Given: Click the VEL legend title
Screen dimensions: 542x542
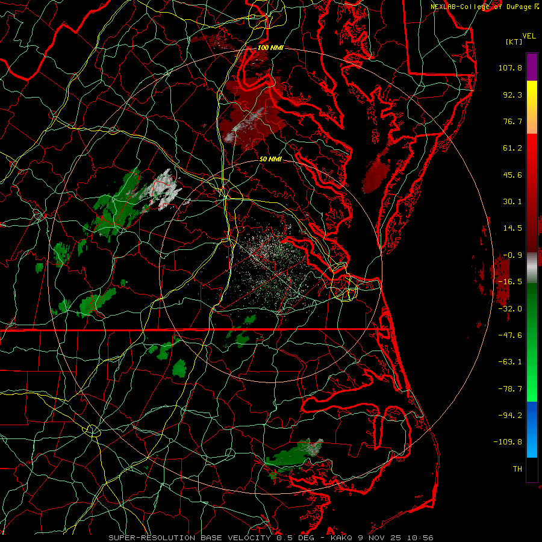Looking at the screenshot, I should pos(529,36).
